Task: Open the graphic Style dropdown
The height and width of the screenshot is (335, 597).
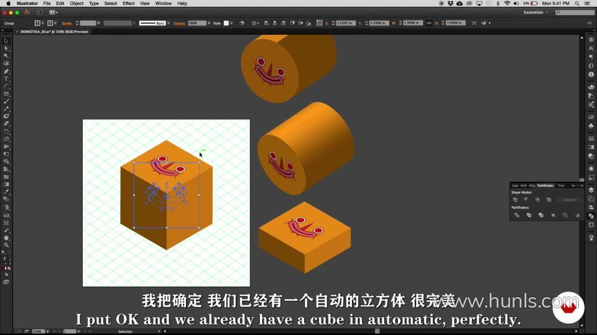Action: [231, 23]
